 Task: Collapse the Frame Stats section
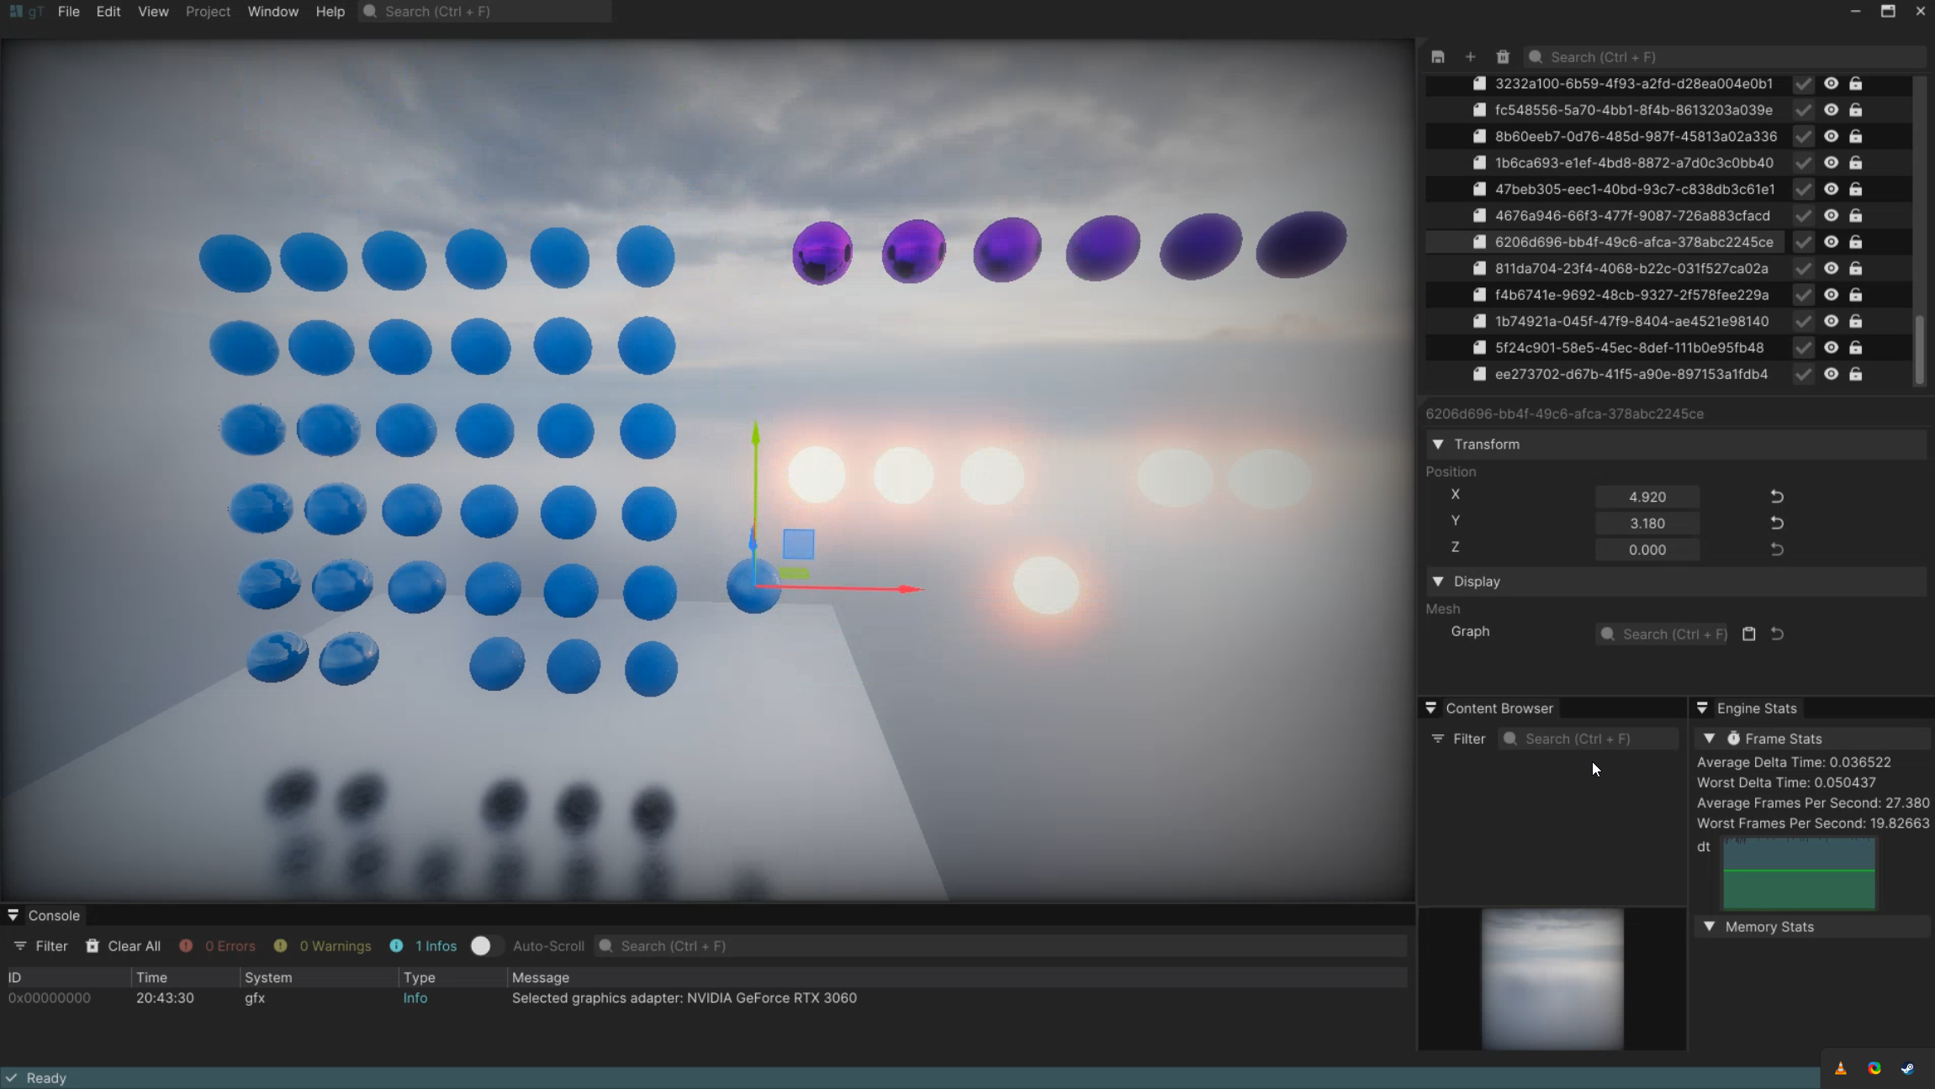pyautogui.click(x=1710, y=739)
